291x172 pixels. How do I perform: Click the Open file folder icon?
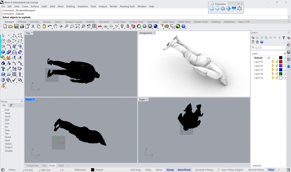(x=11, y=26)
